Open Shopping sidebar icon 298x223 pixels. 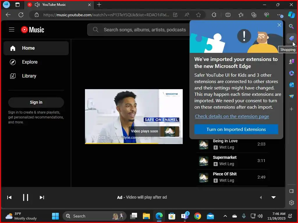[291, 38]
